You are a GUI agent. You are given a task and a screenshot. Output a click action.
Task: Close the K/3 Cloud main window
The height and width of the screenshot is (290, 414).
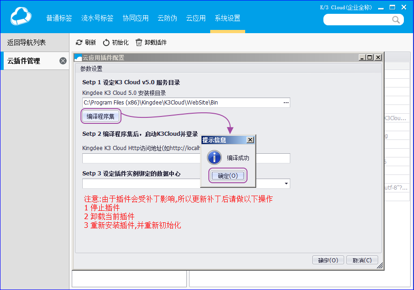click(404, 7)
